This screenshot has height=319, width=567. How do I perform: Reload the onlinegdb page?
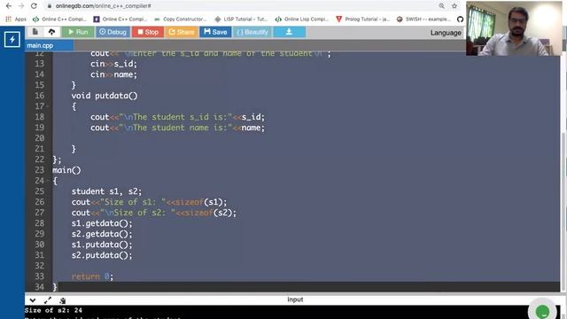pyautogui.click(x=34, y=6)
